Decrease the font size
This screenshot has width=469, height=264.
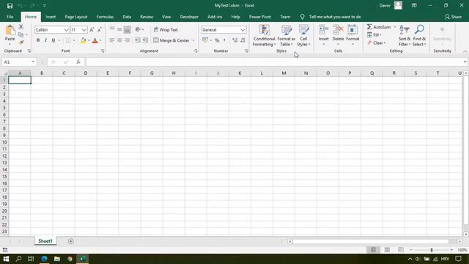click(100, 29)
